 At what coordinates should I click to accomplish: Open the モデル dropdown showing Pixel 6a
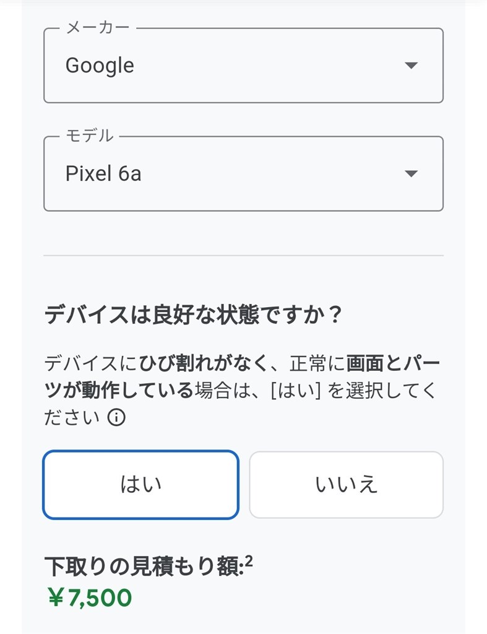[x=243, y=174]
